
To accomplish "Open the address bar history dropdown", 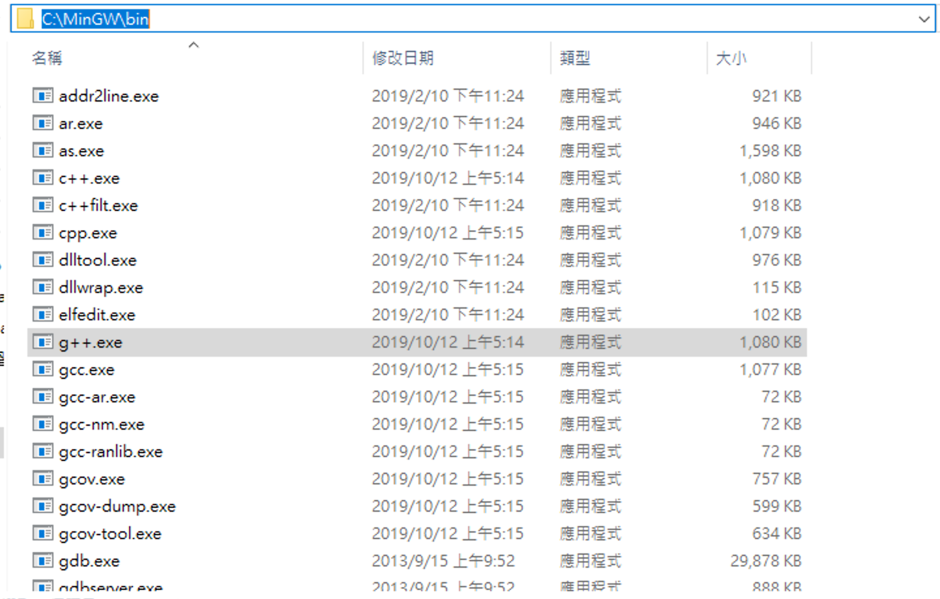I will (924, 19).
